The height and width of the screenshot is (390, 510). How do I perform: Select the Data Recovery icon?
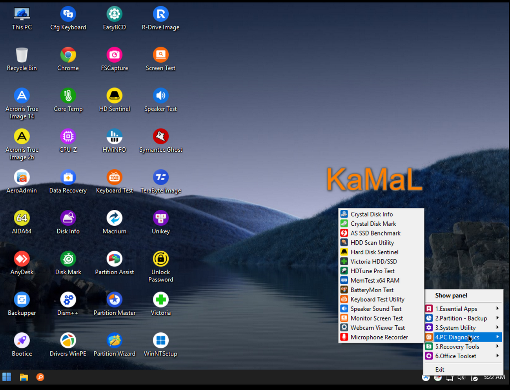tap(68, 182)
